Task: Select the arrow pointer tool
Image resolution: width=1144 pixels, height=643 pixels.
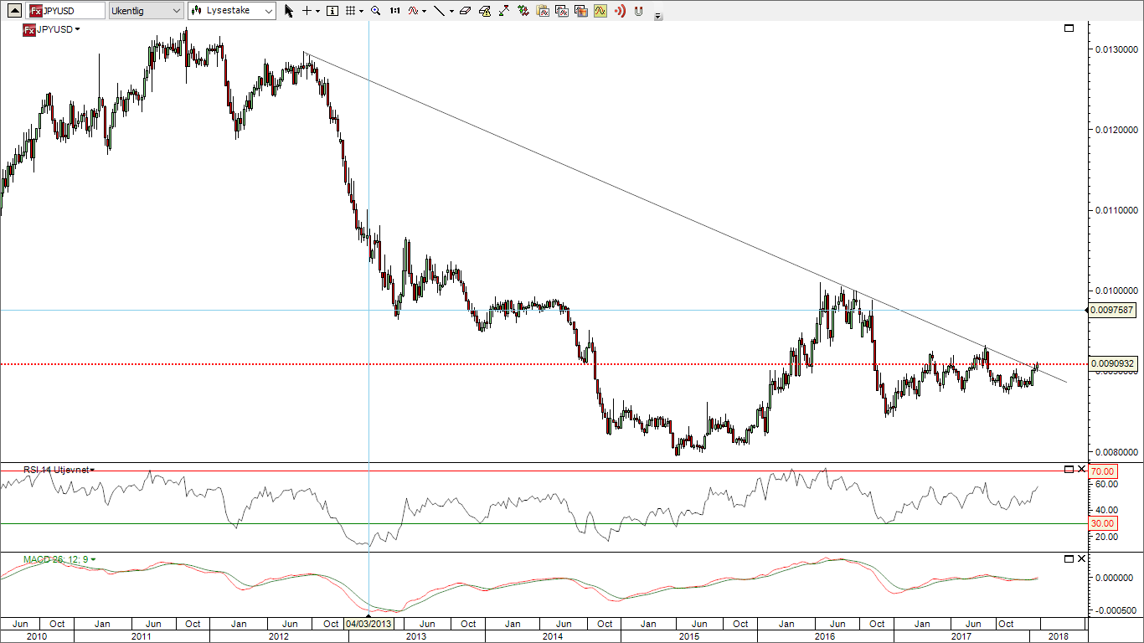Action: pos(289,11)
